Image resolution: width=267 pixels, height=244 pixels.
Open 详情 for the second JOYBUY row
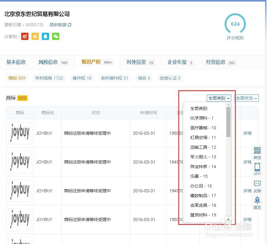tap(247, 162)
